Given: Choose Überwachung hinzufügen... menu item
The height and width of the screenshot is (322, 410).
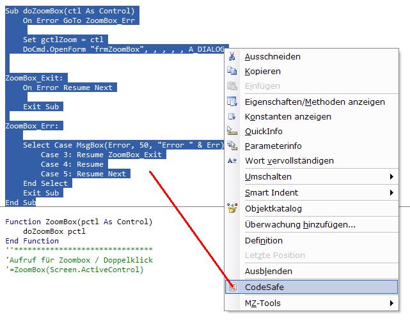Looking at the screenshot, I should pos(300,224).
